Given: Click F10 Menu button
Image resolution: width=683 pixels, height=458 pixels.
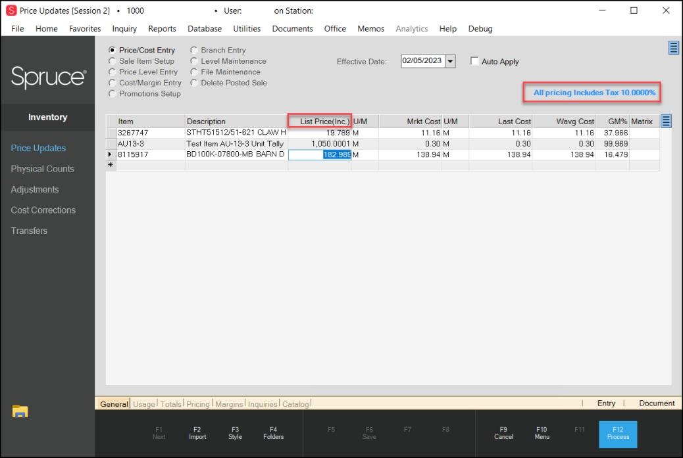Looking at the screenshot, I should pos(542,433).
